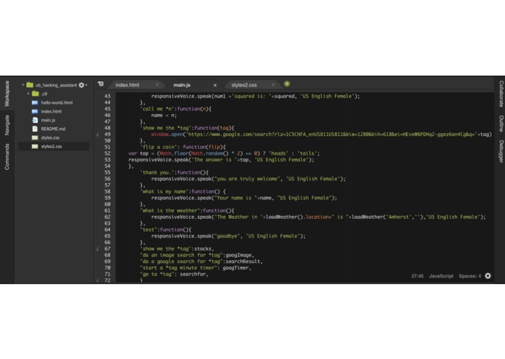Viewport: 505px width, 359px height.
Task: Click the gutter marker beside line 72
Action: tap(97, 281)
